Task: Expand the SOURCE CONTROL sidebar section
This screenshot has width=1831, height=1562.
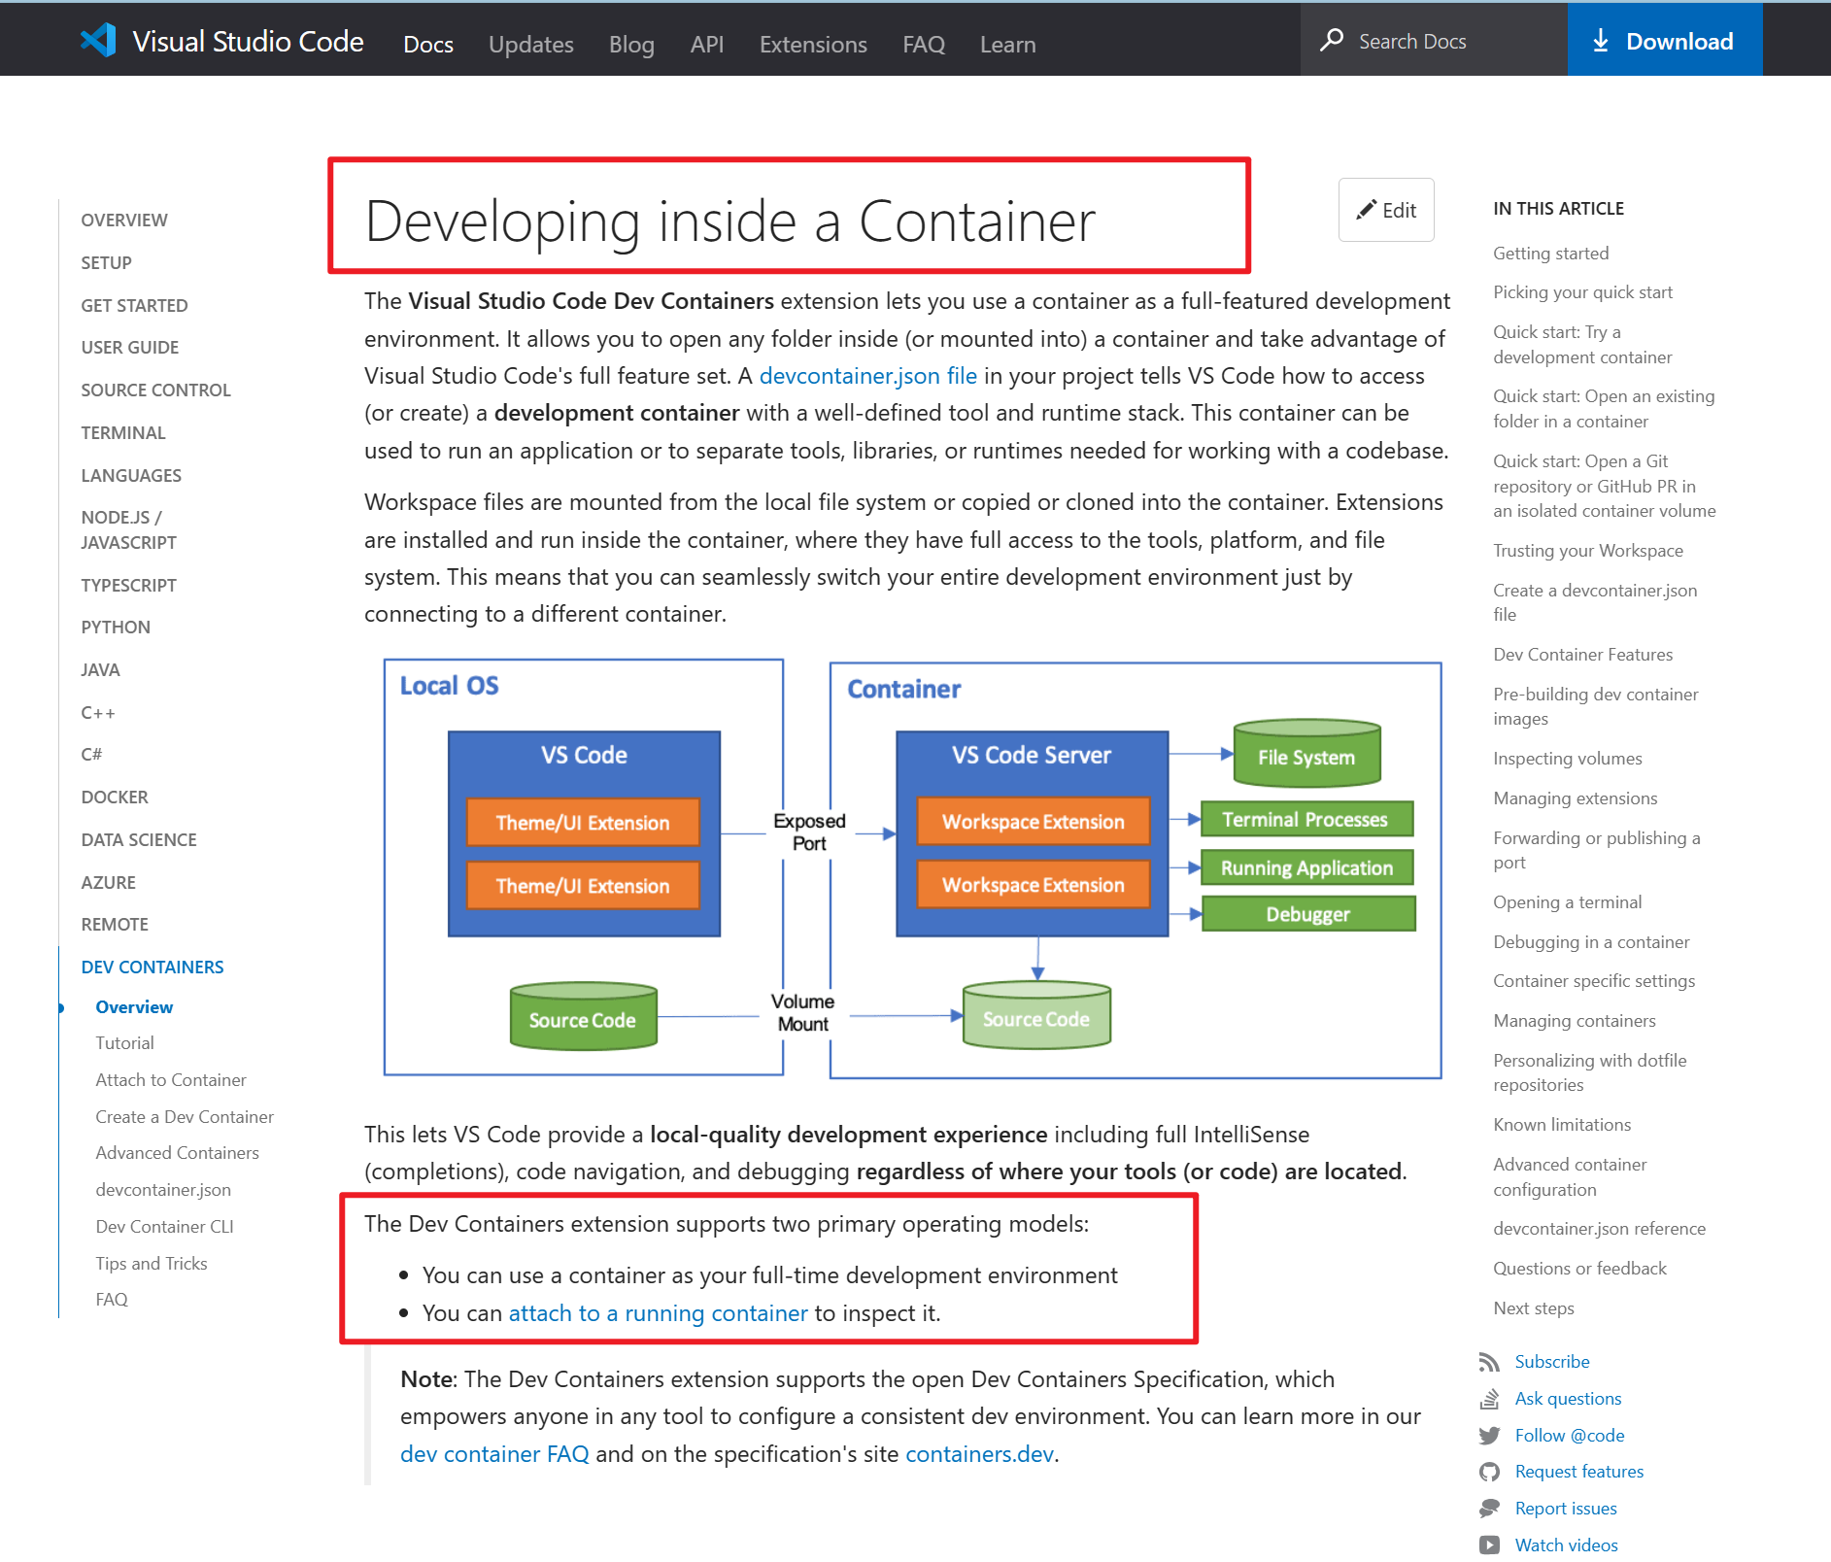Action: 155,390
